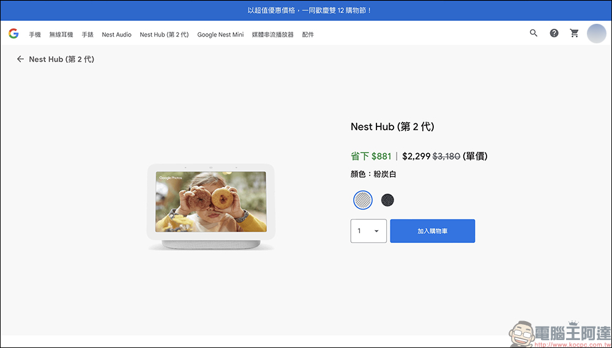Click the 省下 $881 savings text
The height and width of the screenshot is (348, 612).
pyautogui.click(x=371, y=156)
